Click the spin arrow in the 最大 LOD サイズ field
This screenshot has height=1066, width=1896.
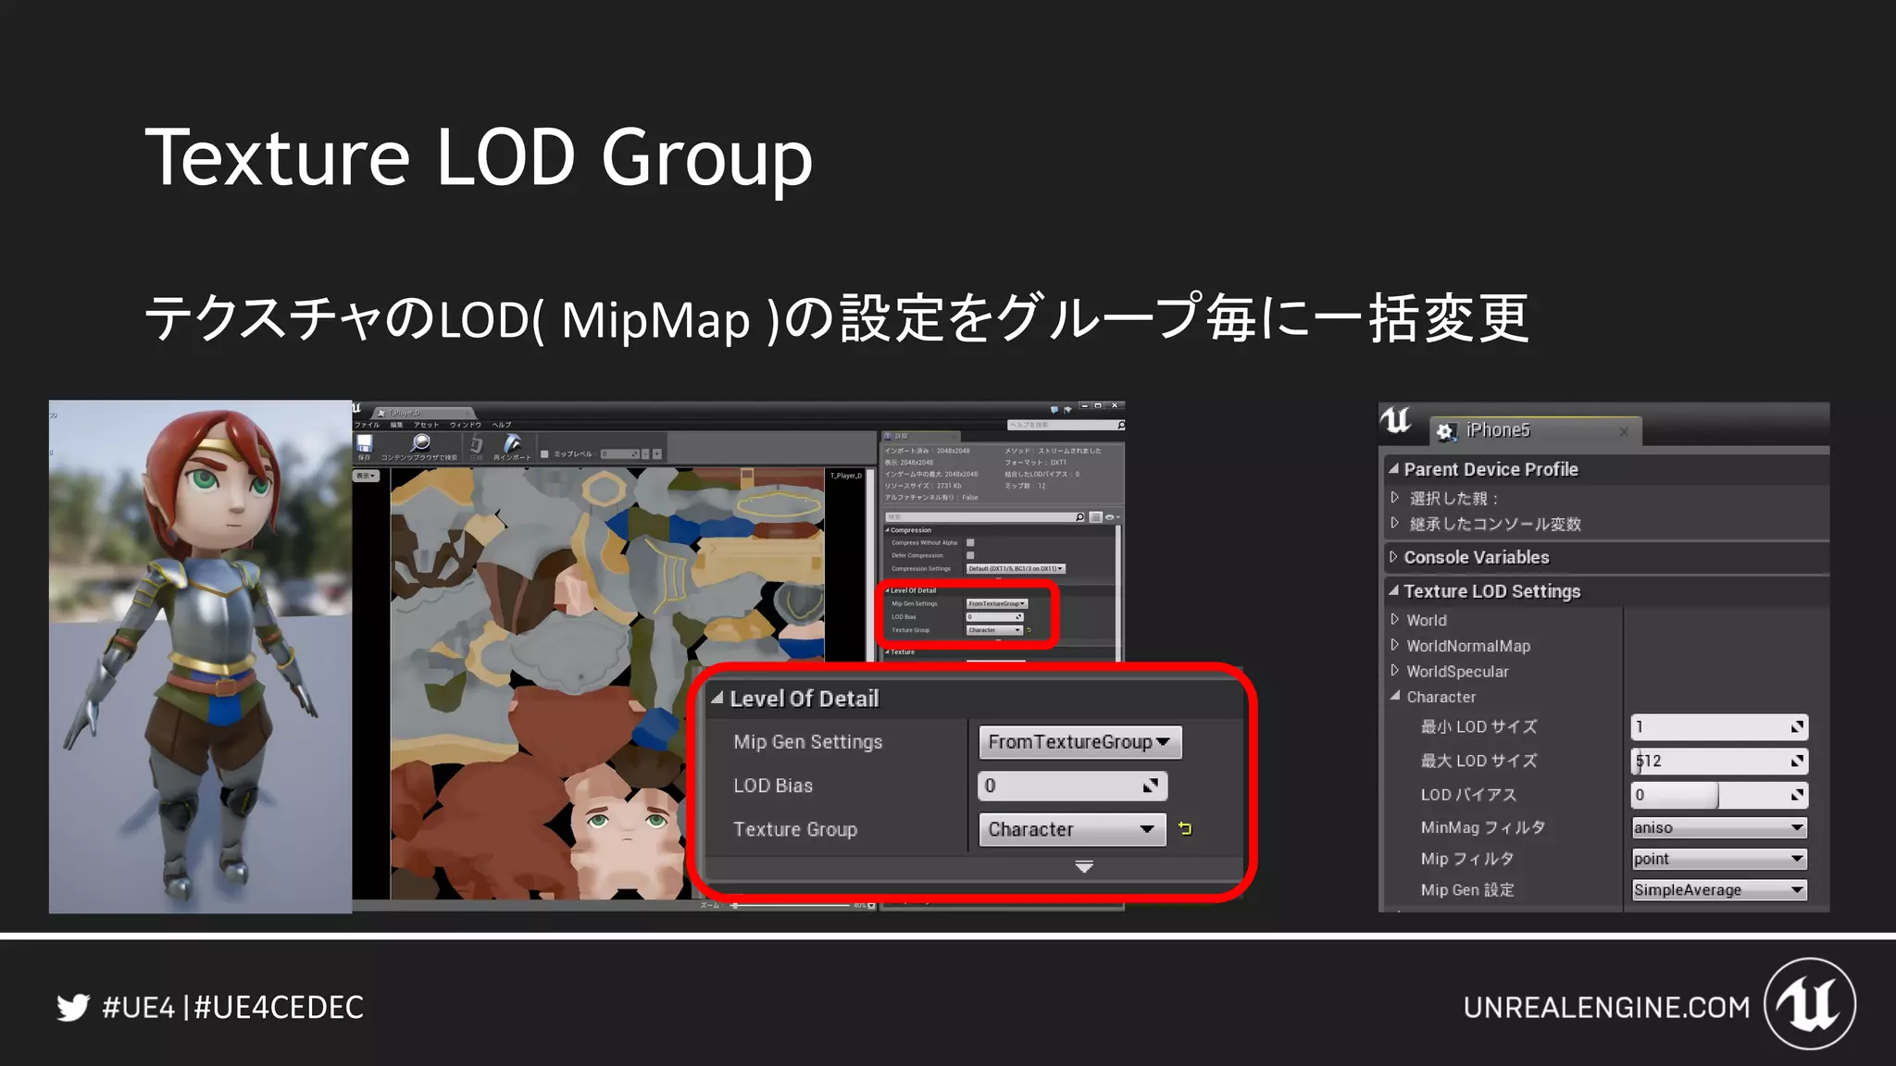(x=1797, y=761)
